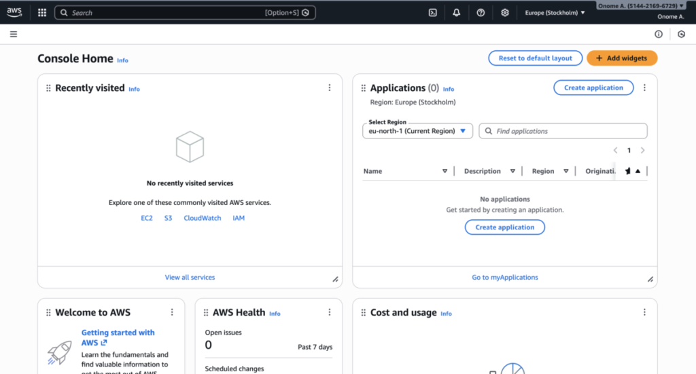Open Recently visited widget options menu
The width and height of the screenshot is (696, 374).
[330, 88]
